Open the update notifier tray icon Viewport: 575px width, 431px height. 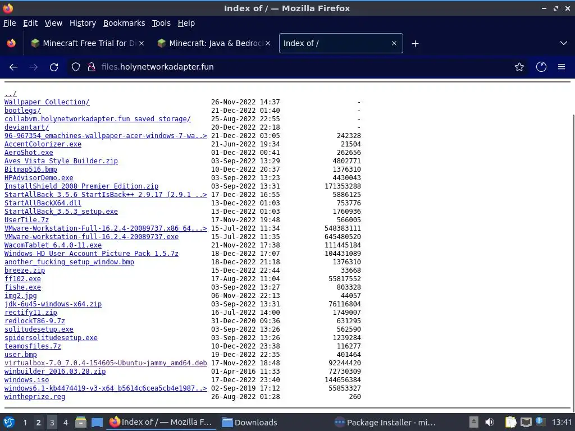[x=540, y=422]
